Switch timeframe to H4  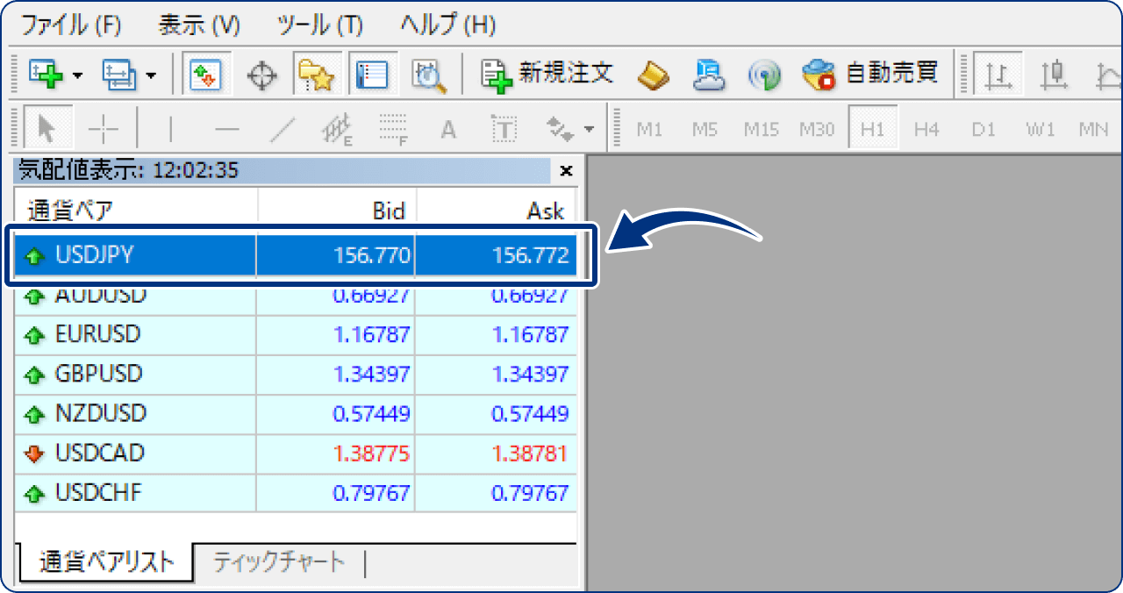tap(928, 129)
